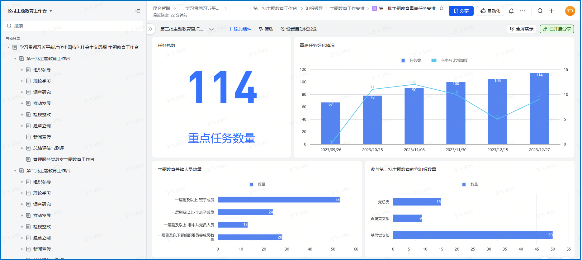Image resolution: width=582 pixels, height=260 pixels.
Task: Click the 已开启分享 sharing status button
Action: tap(557, 29)
